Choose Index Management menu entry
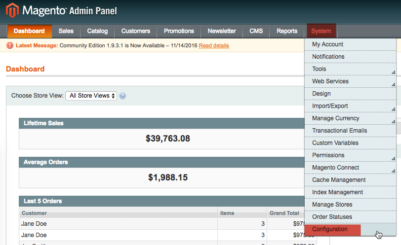Screen dimensions: 401x245 337,192
